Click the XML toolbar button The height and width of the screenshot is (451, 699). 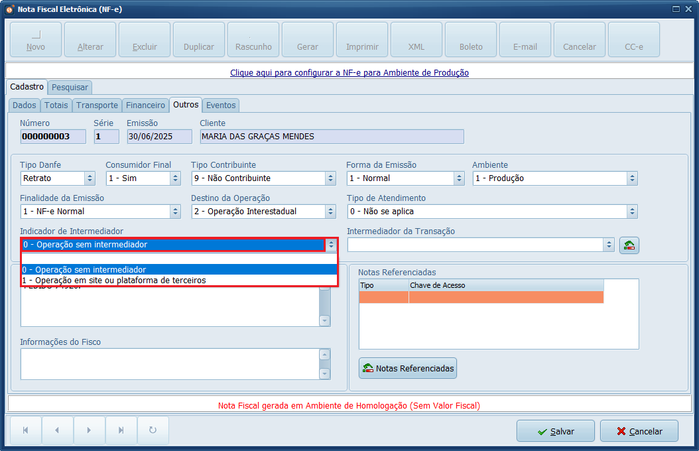click(x=416, y=40)
